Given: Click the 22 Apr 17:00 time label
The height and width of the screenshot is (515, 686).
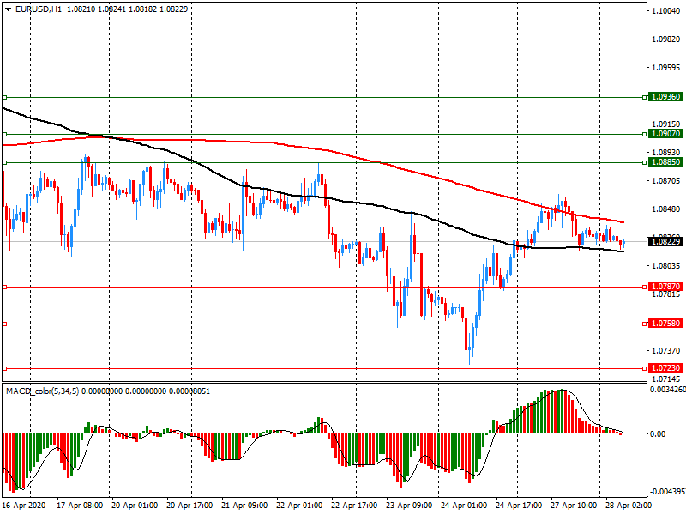Looking at the screenshot, I should tap(354, 505).
